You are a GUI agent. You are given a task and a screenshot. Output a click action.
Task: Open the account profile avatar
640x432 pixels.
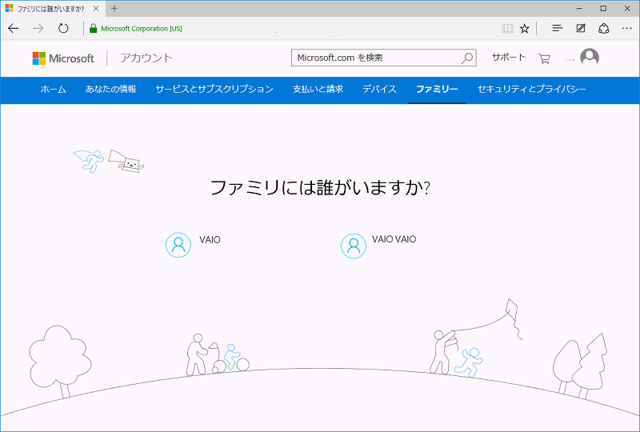point(590,57)
